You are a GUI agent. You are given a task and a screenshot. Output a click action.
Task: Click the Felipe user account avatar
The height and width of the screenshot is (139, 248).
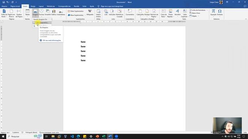coord(221,2)
